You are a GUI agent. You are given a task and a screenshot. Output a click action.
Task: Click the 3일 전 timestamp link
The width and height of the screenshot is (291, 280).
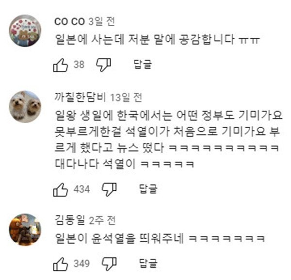pyautogui.click(x=102, y=21)
